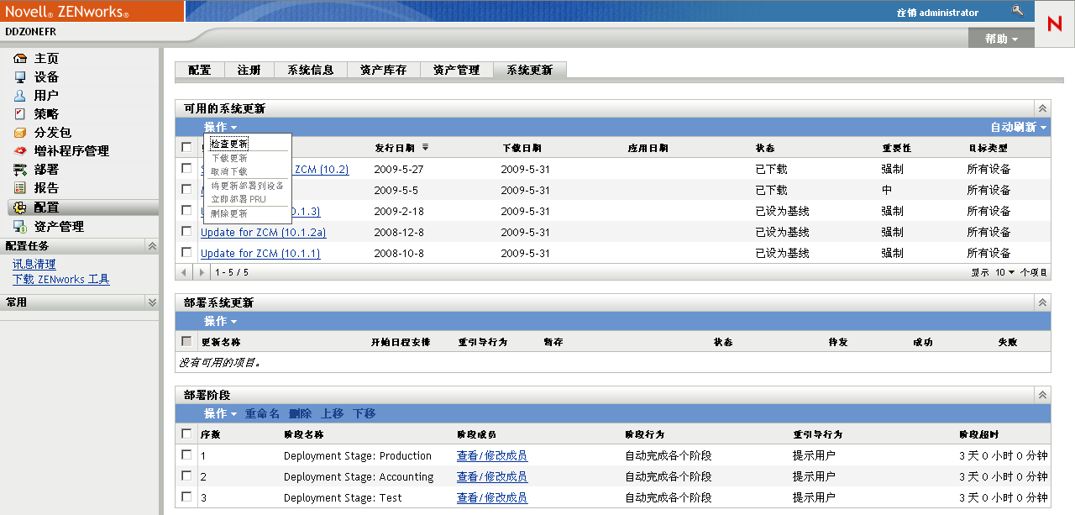Expand the 常用 sidebar section
Image resolution: width=1075 pixels, height=515 pixels.
coord(152,302)
